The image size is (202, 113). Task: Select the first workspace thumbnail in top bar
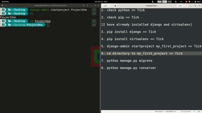click(x=159, y=2)
